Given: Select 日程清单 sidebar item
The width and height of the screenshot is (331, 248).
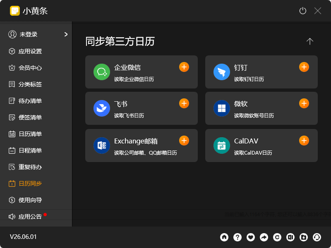Looking at the screenshot, I should coord(36,150).
